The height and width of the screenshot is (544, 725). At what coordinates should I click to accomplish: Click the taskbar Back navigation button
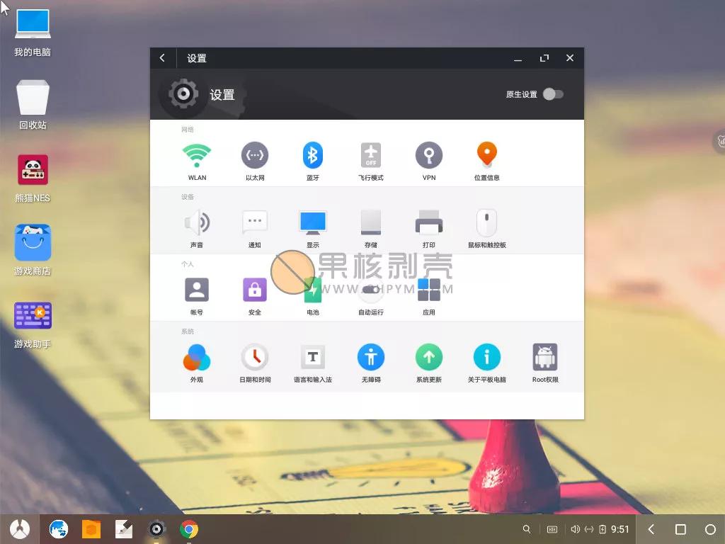[x=651, y=529]
